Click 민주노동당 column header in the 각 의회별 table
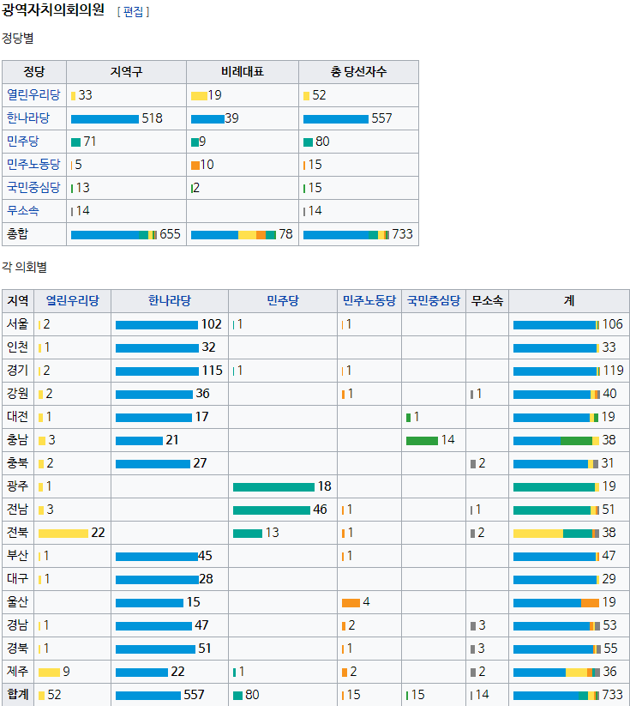The height and width of the screenshot is (706, 630). coord(369,301)
